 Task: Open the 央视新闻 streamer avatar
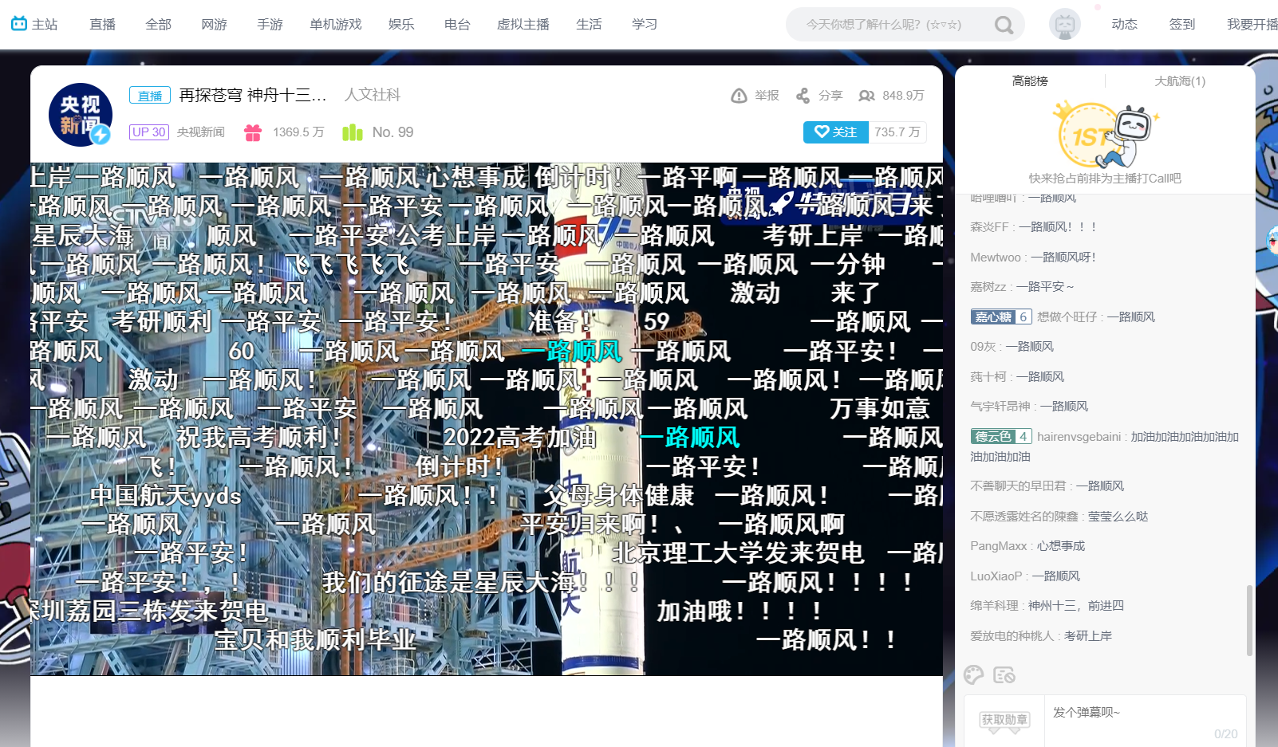(80, 115)
